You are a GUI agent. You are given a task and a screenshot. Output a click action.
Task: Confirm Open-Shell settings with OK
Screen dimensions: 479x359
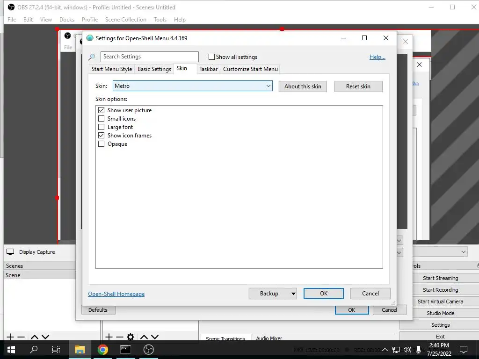point(324,294)
